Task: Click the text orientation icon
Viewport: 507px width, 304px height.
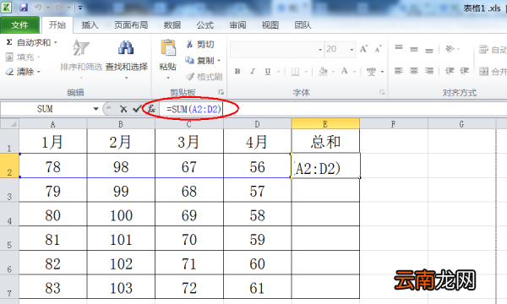Action: coord(450,49)
